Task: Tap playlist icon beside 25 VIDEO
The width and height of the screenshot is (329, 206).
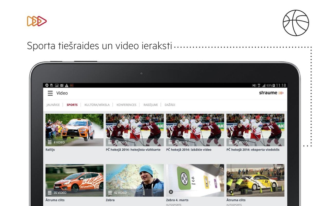Action: (110, 142)
